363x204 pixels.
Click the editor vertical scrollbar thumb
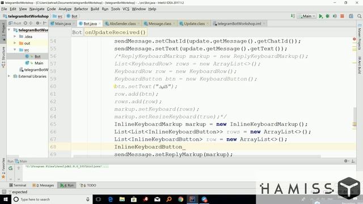(355, 117)
